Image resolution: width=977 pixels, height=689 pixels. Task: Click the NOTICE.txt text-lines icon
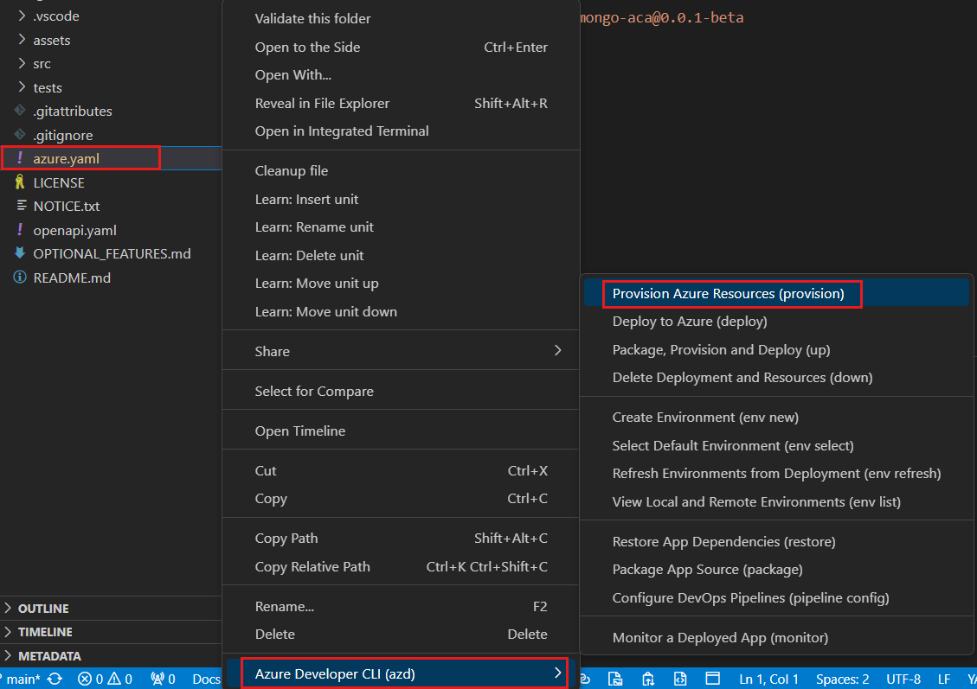click(21, 205)
